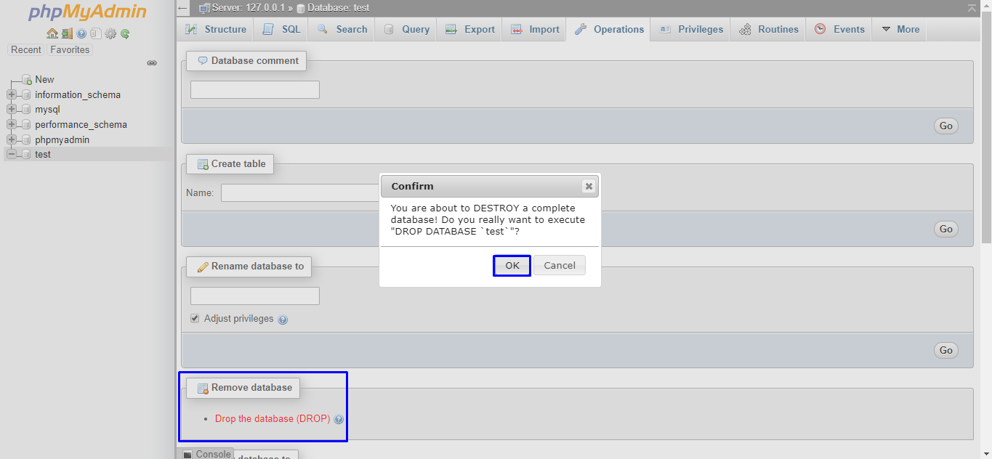This screenshot has width=992, height=459.
Task: Open the Console bar
Action: point(206,454)
